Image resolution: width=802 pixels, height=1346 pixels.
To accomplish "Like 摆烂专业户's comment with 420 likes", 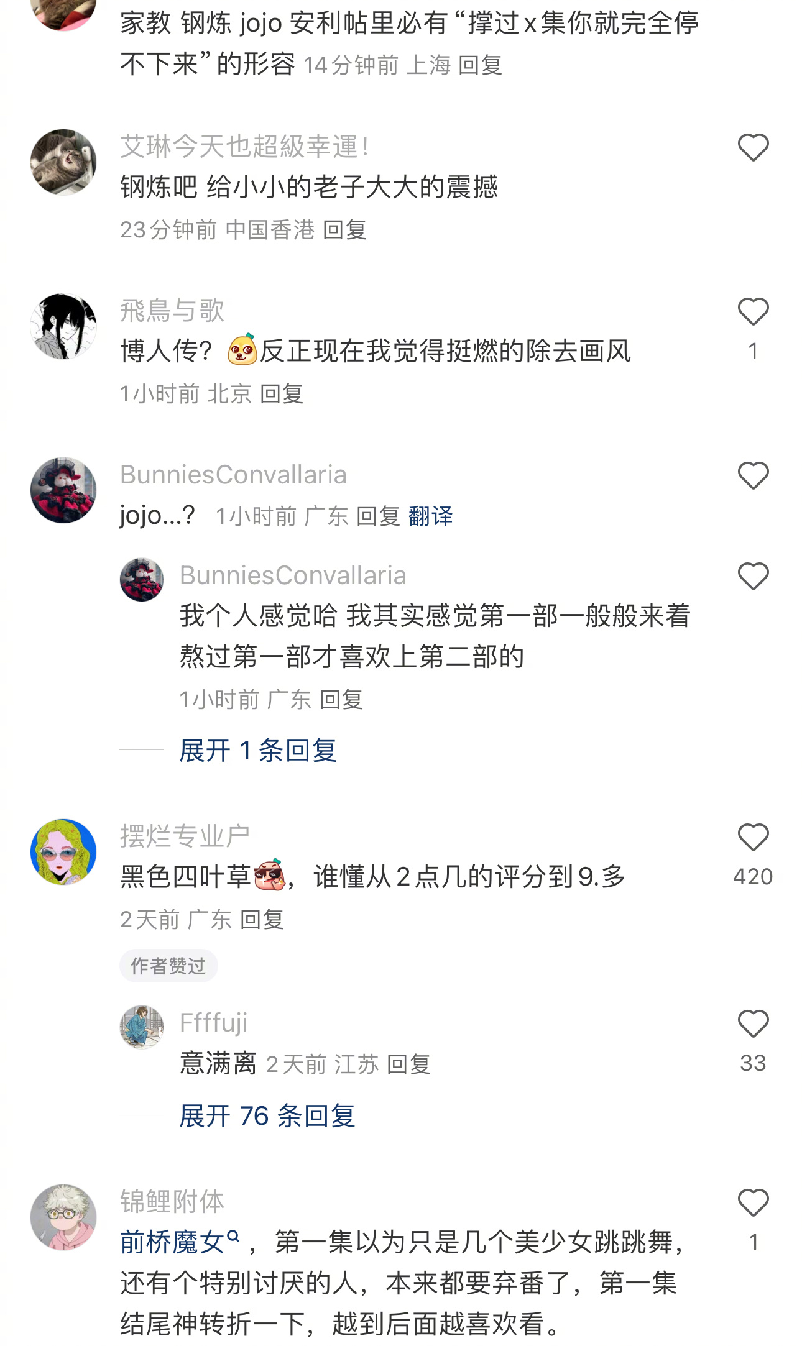I will tap(753, 838).
